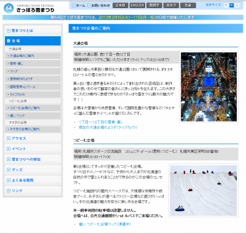Click the Tsudome snow slide photo

(x=204, y=190)
